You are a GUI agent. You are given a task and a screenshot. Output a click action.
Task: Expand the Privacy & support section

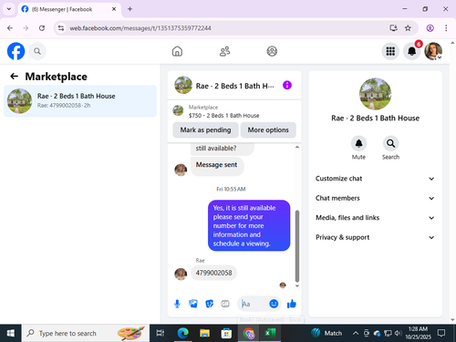(x=375, y=237)
